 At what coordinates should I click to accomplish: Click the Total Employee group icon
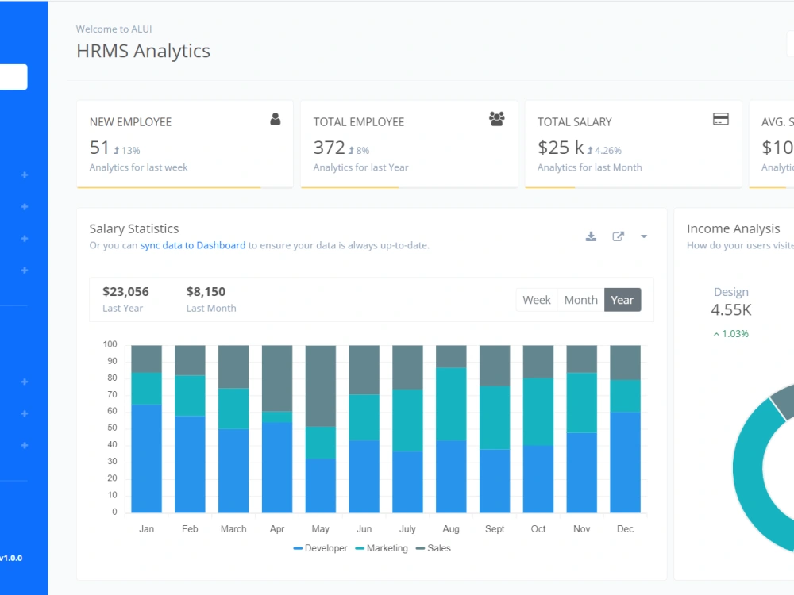click(497, 119)
